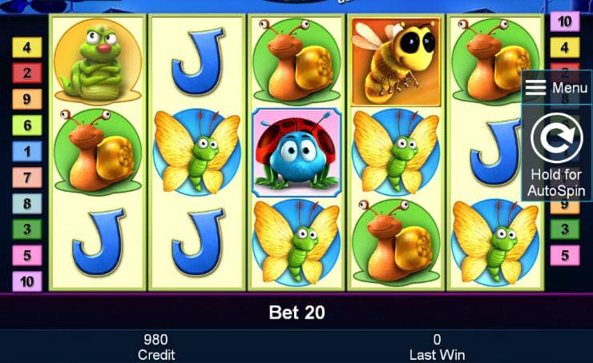This screenshot has height=363, width=593.
Task: Click the bee symbol on reel four
Action: 396,62
